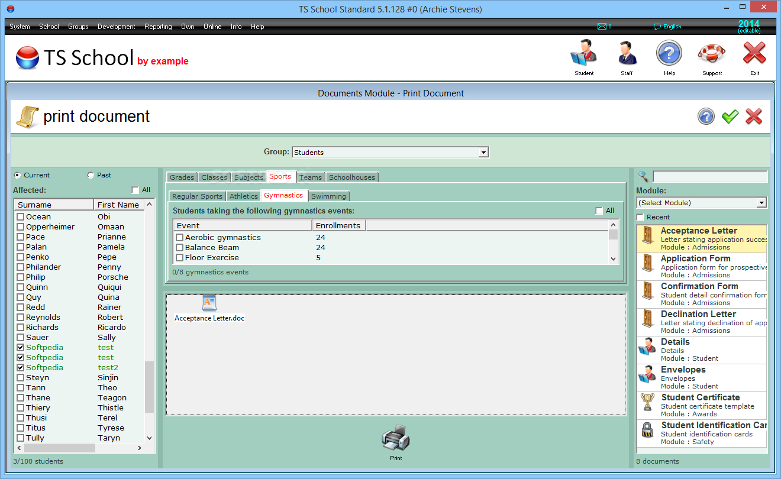Click the blue help icon beside checkmark

706,116
